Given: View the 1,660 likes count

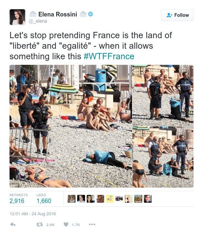Looking at the screenshot, I should [44, 201].
